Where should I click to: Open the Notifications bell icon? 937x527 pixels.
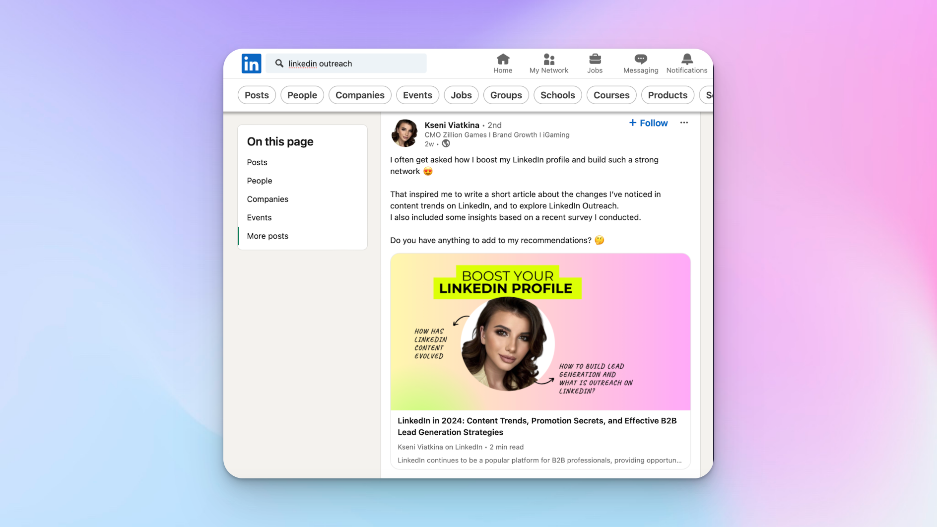tap(687, 60)
